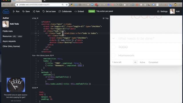Click the Koki avatar in top bar
This screenshot has width=183, height=103.
pyautogui.click(x=172, y=11)
